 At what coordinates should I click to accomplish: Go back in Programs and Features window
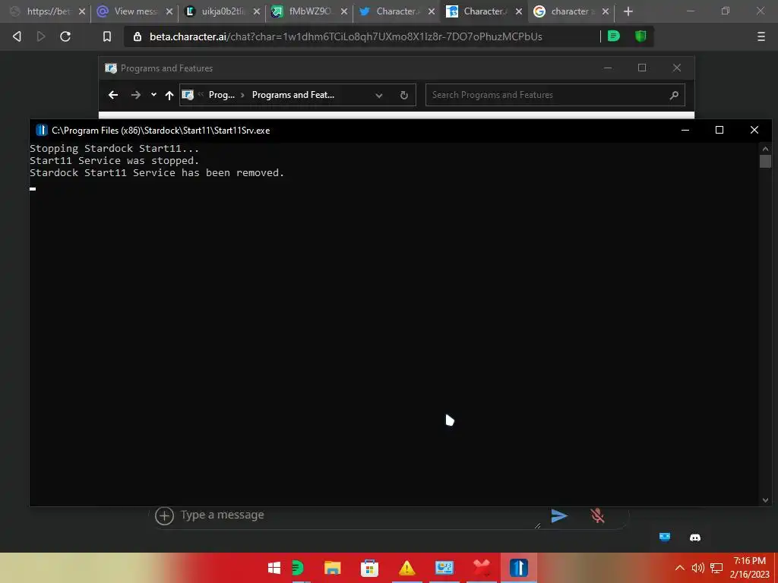tap(113, 95)
